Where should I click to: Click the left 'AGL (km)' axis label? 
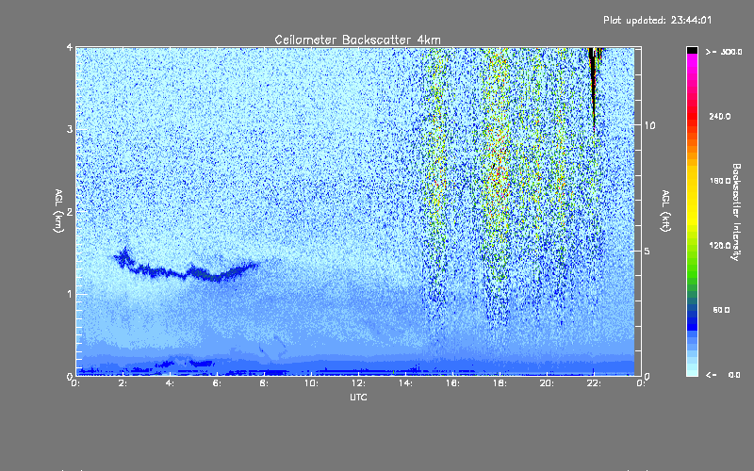tap(58, 211)
